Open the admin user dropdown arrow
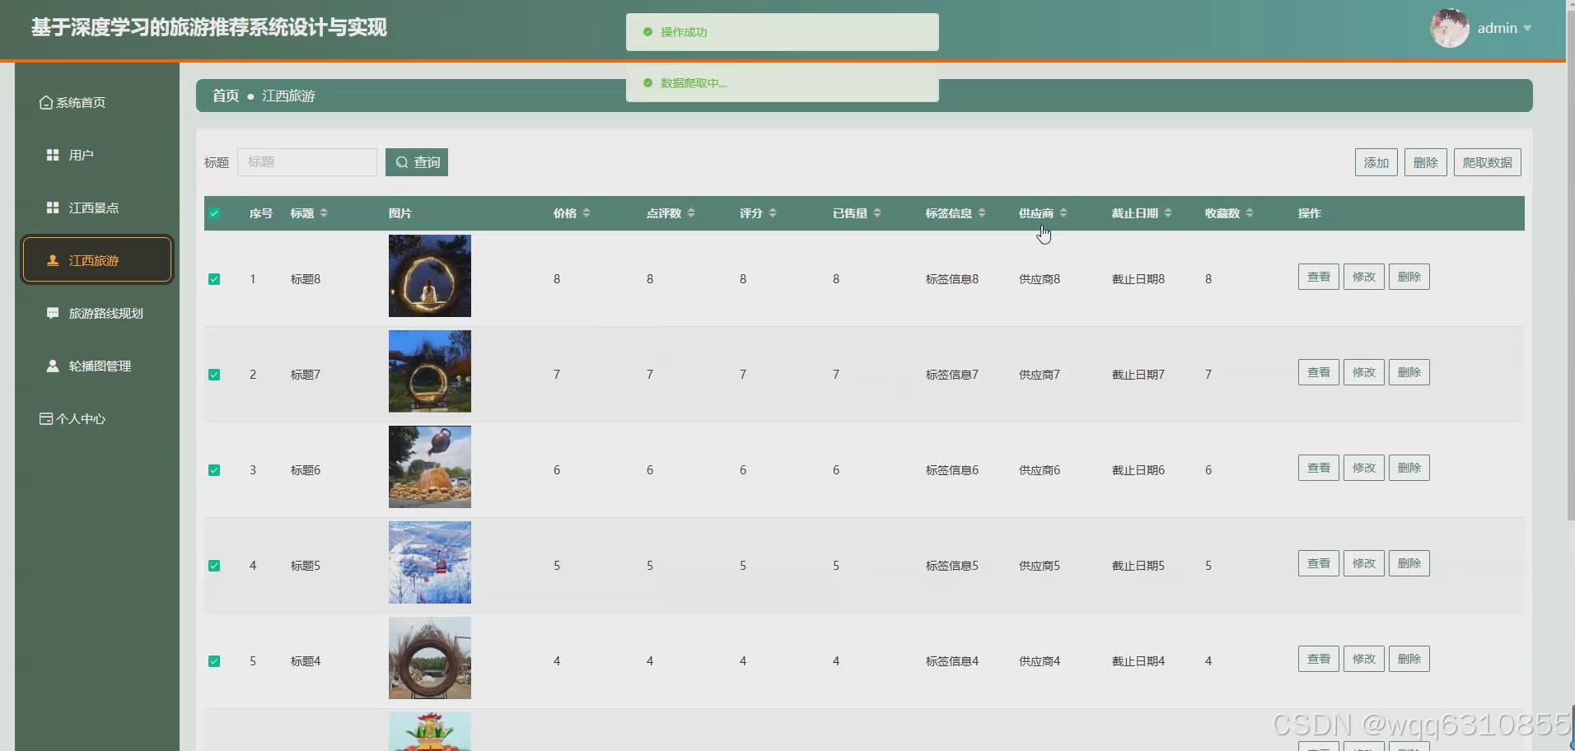This screenshot has height=751, width=1575. point(1527,28)
